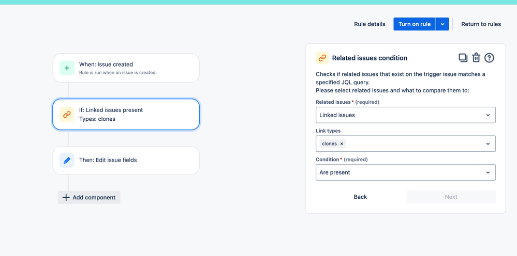
Task: Open Rule details
Action: [370, 24]
